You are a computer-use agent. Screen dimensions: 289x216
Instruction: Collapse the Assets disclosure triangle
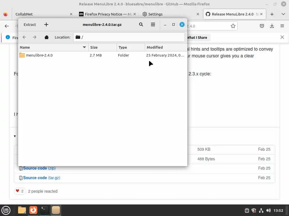15,136
